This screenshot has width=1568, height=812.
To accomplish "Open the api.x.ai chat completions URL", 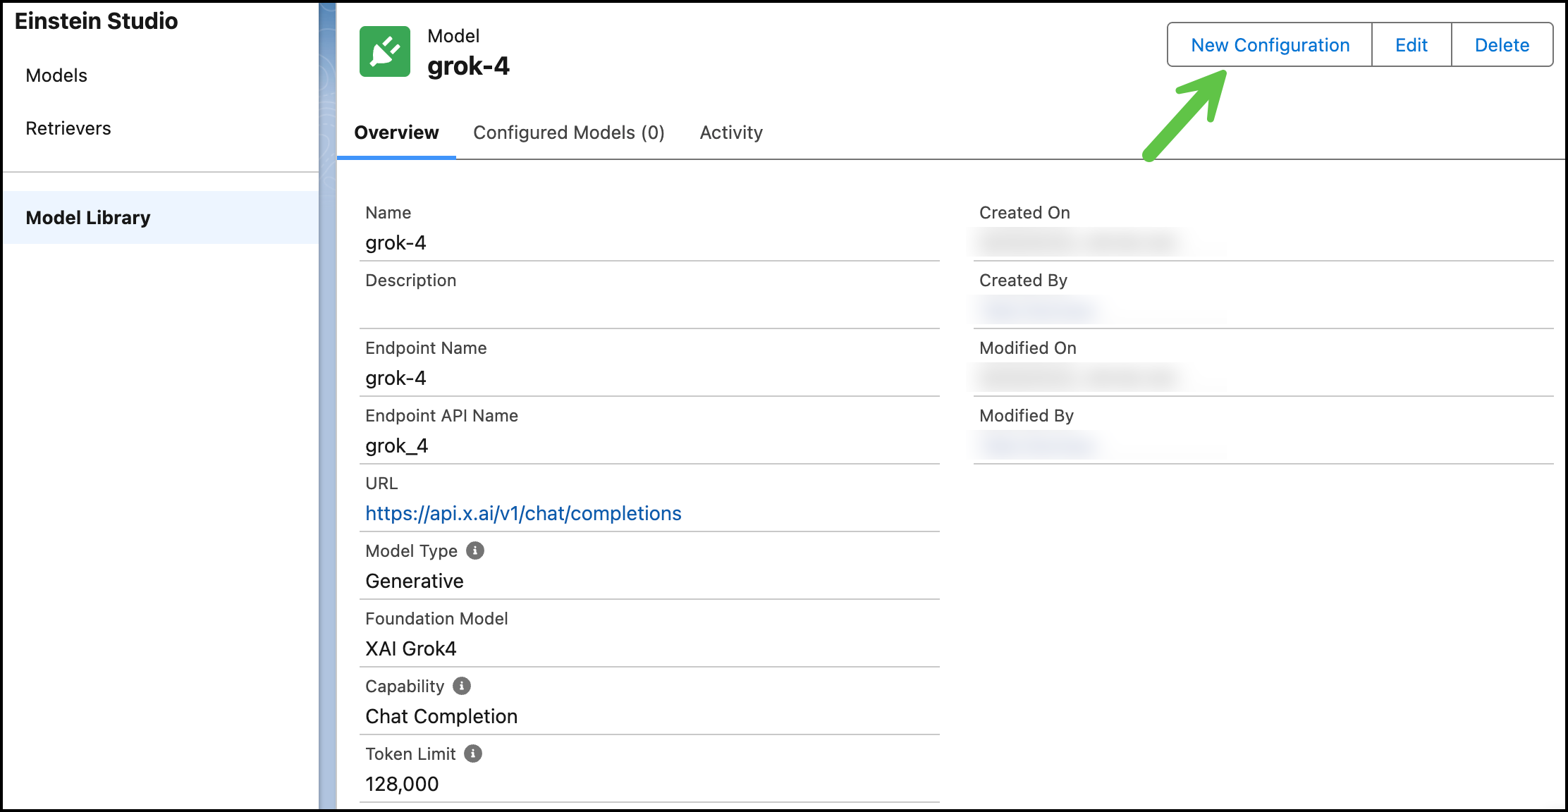I will (x=523, y=513).
